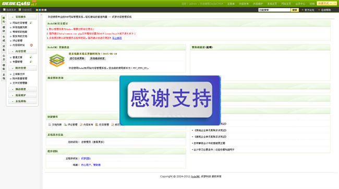This screenshot has width=339, height=189.
Task: Click the DedeCMS stacked-layers logo in the update panel
Action: coord(57,60)
